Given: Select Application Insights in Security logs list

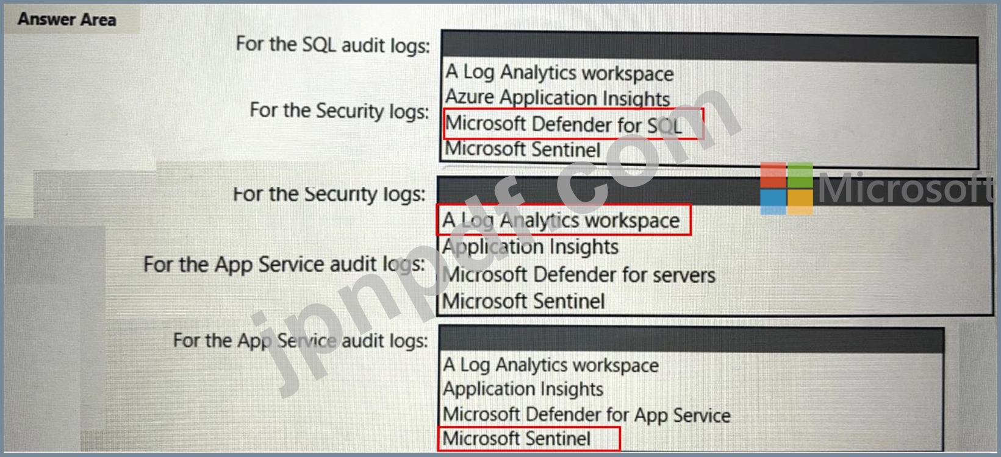Looking at the screenshot, I should (530, 247).
